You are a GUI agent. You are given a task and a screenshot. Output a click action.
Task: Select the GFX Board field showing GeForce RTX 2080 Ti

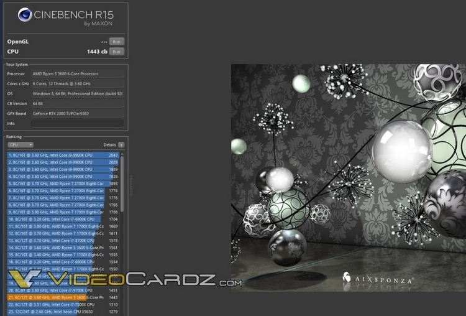click(x=78, y=113)
